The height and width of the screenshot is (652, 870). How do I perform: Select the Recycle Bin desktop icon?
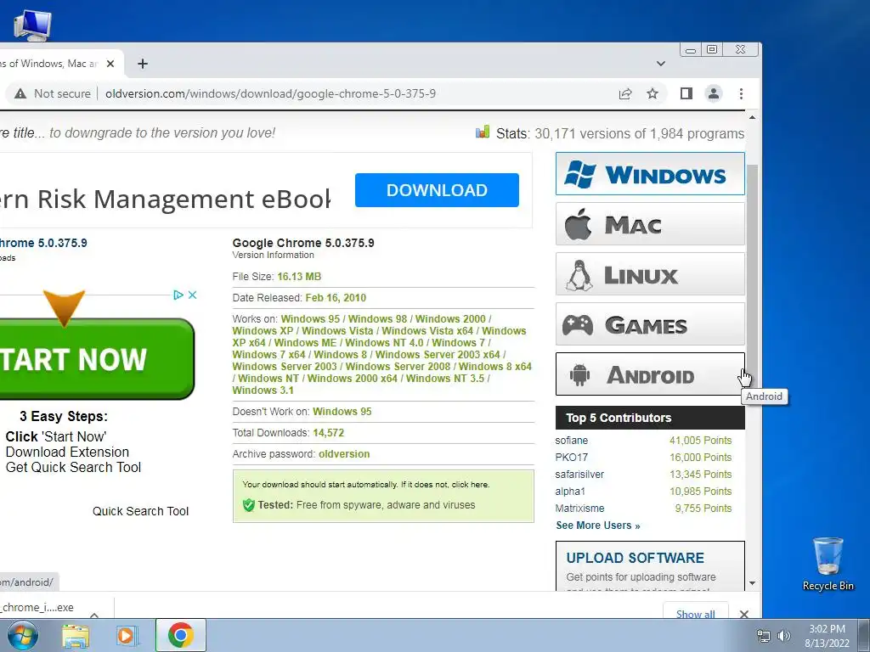(828, 564)
